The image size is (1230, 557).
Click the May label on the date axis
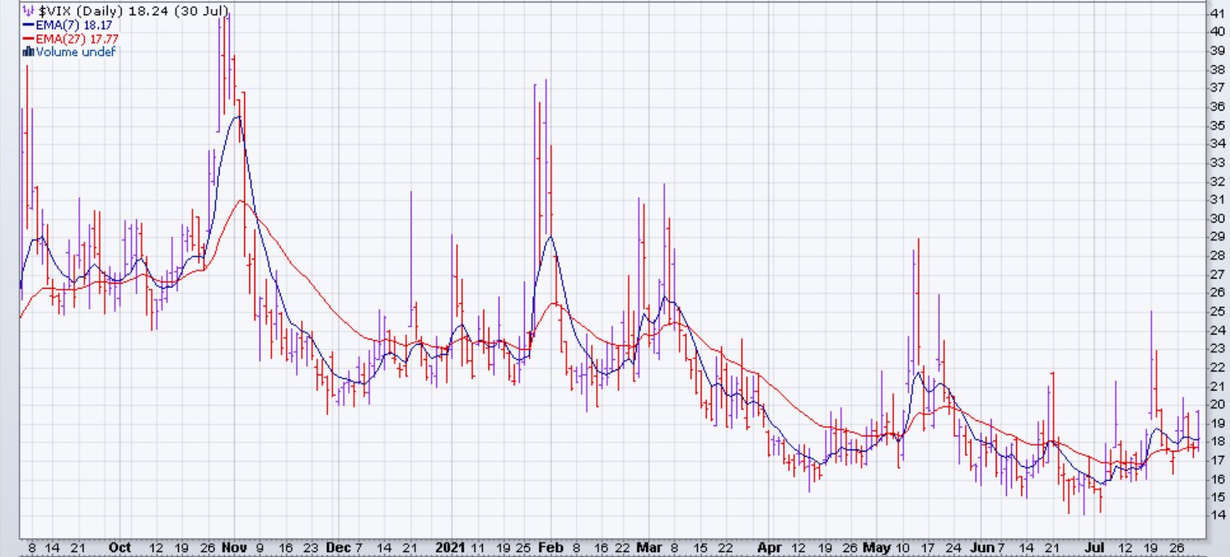[876, 548]
